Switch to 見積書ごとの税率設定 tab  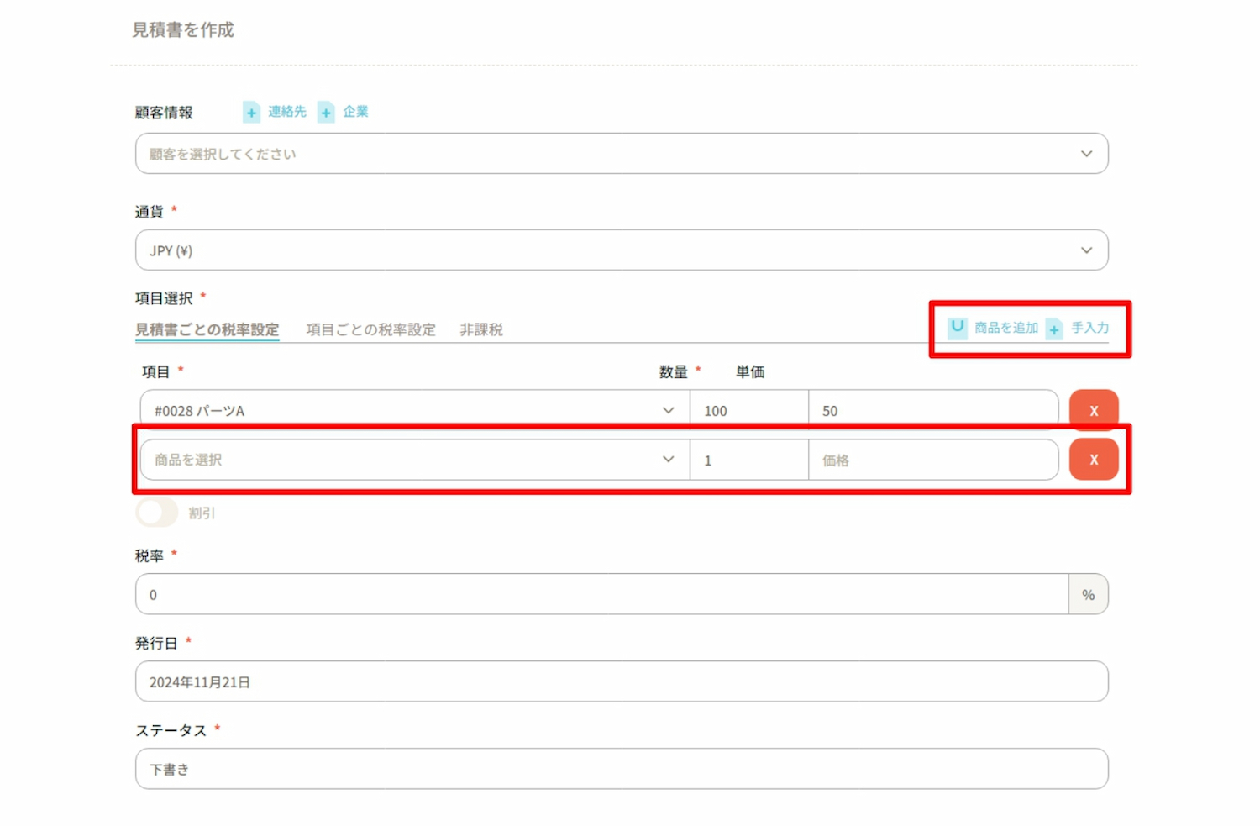pyautogui.click(x=207, y=329)
